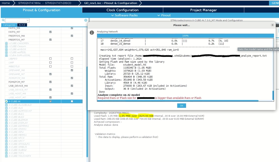This screenshot has height=162, width=279.
Task: Click download icon beside I-Cube-SoM-uGOAL
Action: [x=6, y=55]
